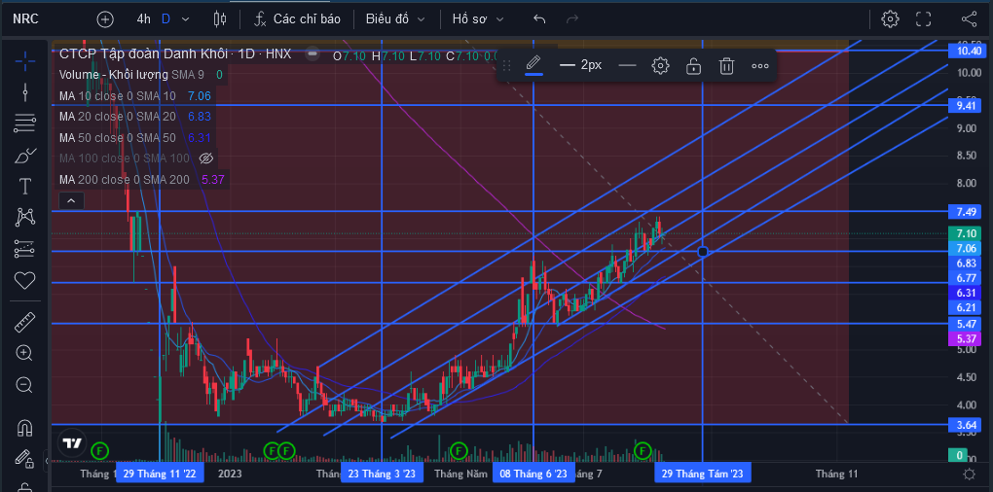Screen dimensions: 993x492
Task: Open more options three-dot menu
Action: coord(760,65)
